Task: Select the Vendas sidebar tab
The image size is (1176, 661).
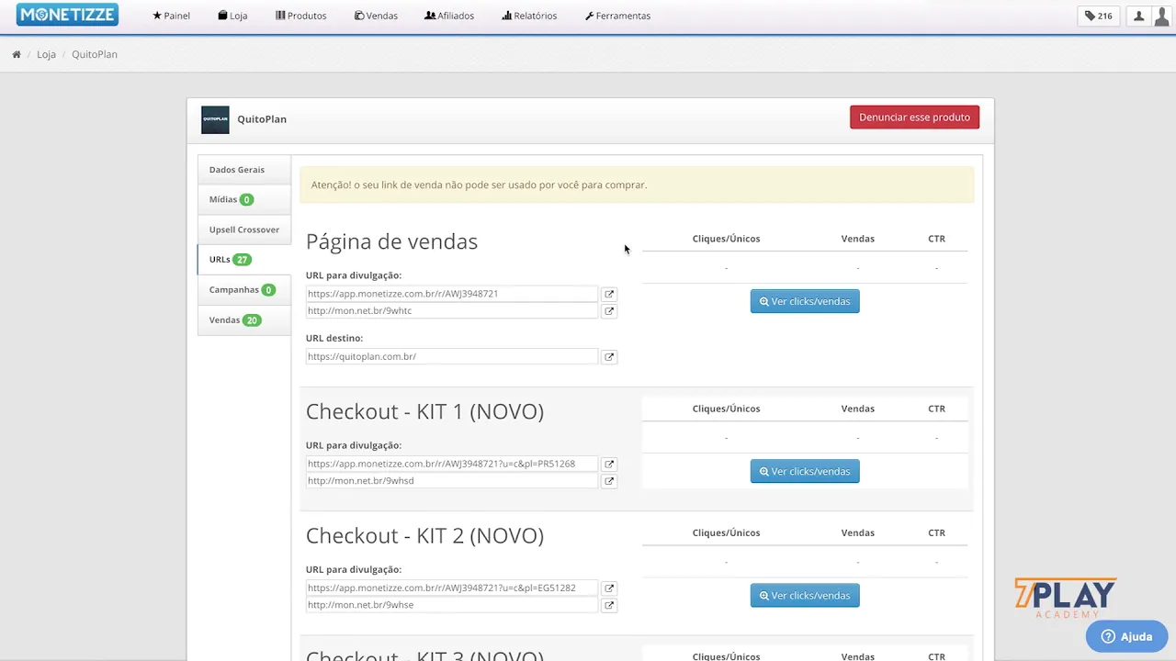Action: 244,320
